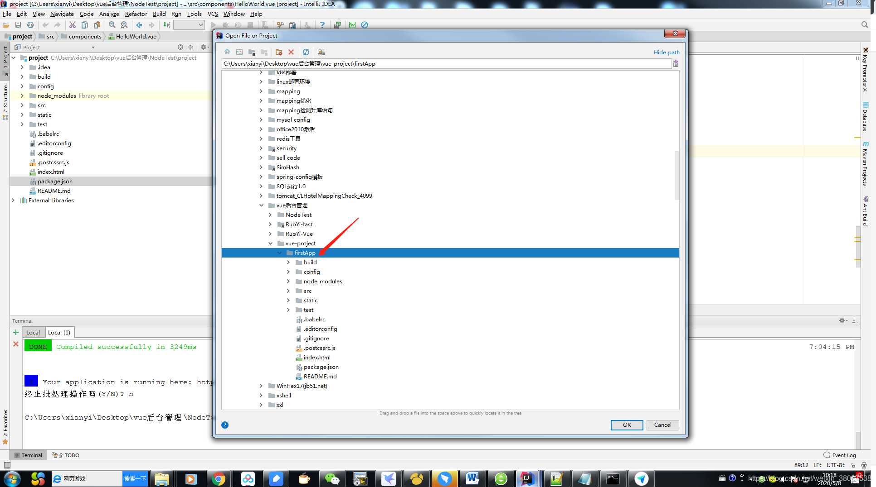The width and height of the screenshot is (876, 487).
Task: Click the Settings wrench toolbar icon
Action: click(x=280, y=25)
